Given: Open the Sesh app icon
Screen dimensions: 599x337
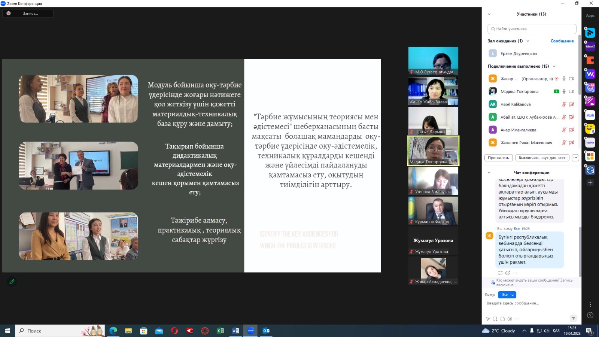Looking at the screenshot, I should click(x=590, y=115).
